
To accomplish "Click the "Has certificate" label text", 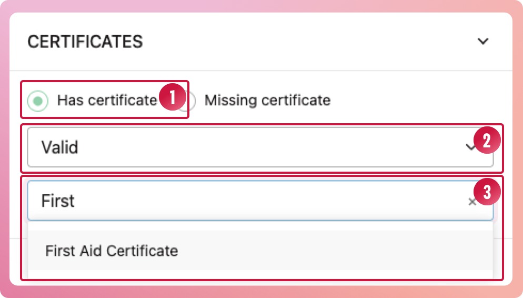I will point(107,100).
